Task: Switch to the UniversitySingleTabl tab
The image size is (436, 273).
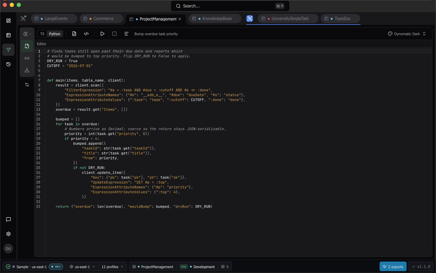Action: point(288,19)
